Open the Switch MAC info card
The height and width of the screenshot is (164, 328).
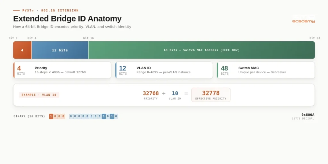266,70
